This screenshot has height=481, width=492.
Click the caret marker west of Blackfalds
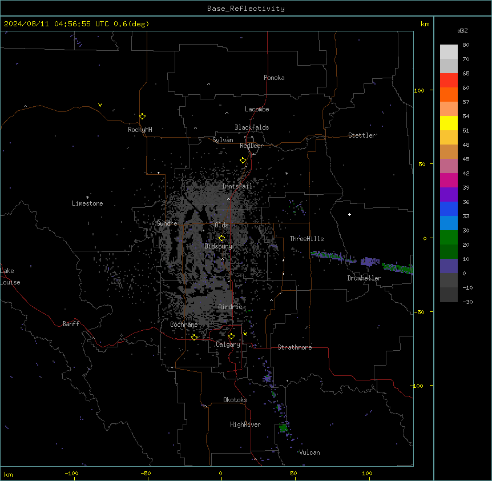(195, 128)
